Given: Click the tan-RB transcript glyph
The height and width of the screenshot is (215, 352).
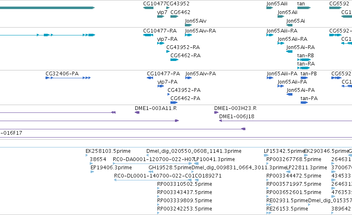Looking at the screenshot, I should pyautogui.click(x=304, y=60).
